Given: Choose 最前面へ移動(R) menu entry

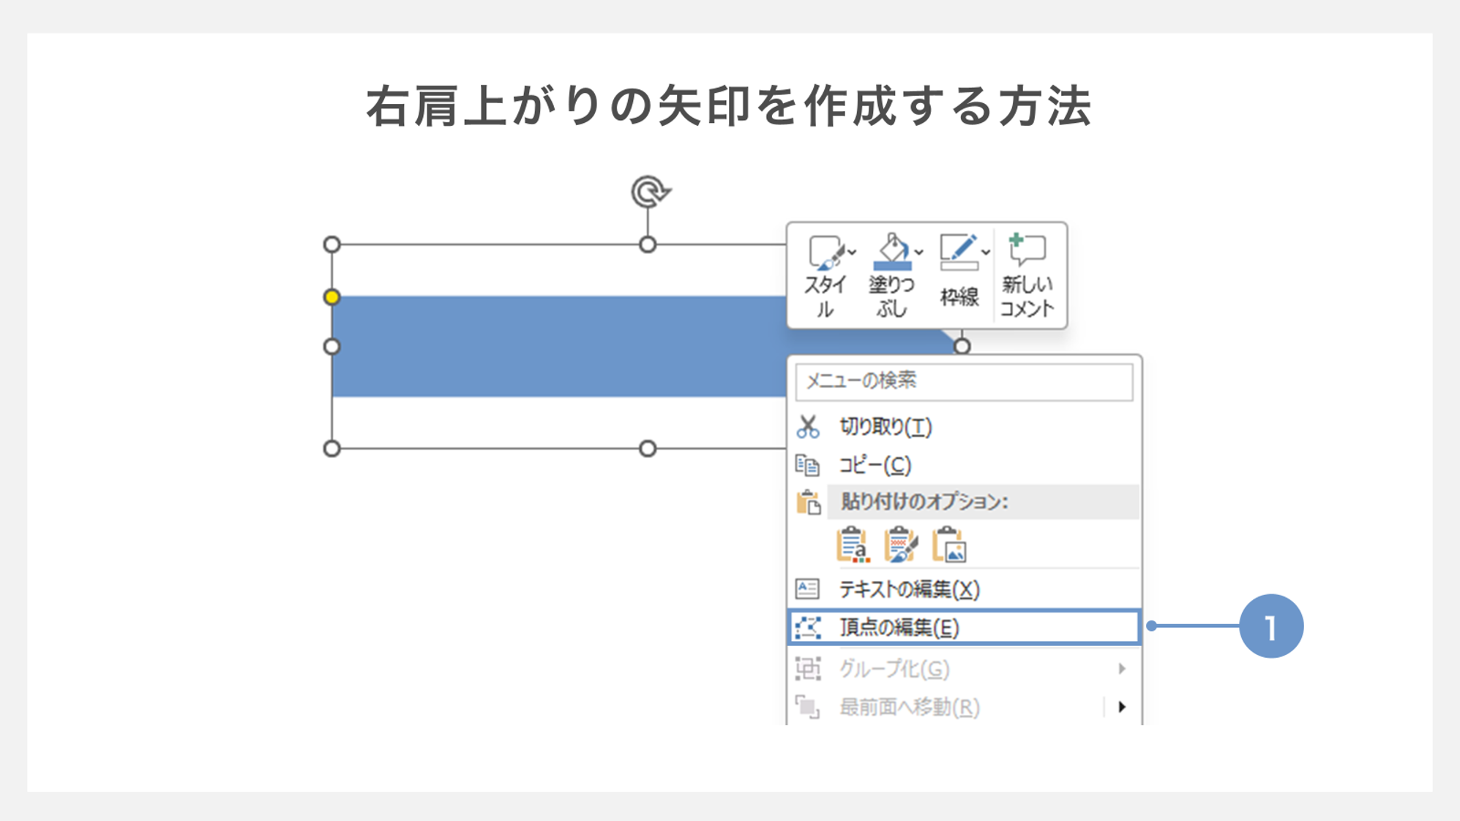Looking at the screenshot, I should (964, 707).
